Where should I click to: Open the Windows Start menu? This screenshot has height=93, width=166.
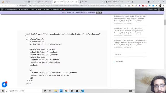tap(3, 91)
